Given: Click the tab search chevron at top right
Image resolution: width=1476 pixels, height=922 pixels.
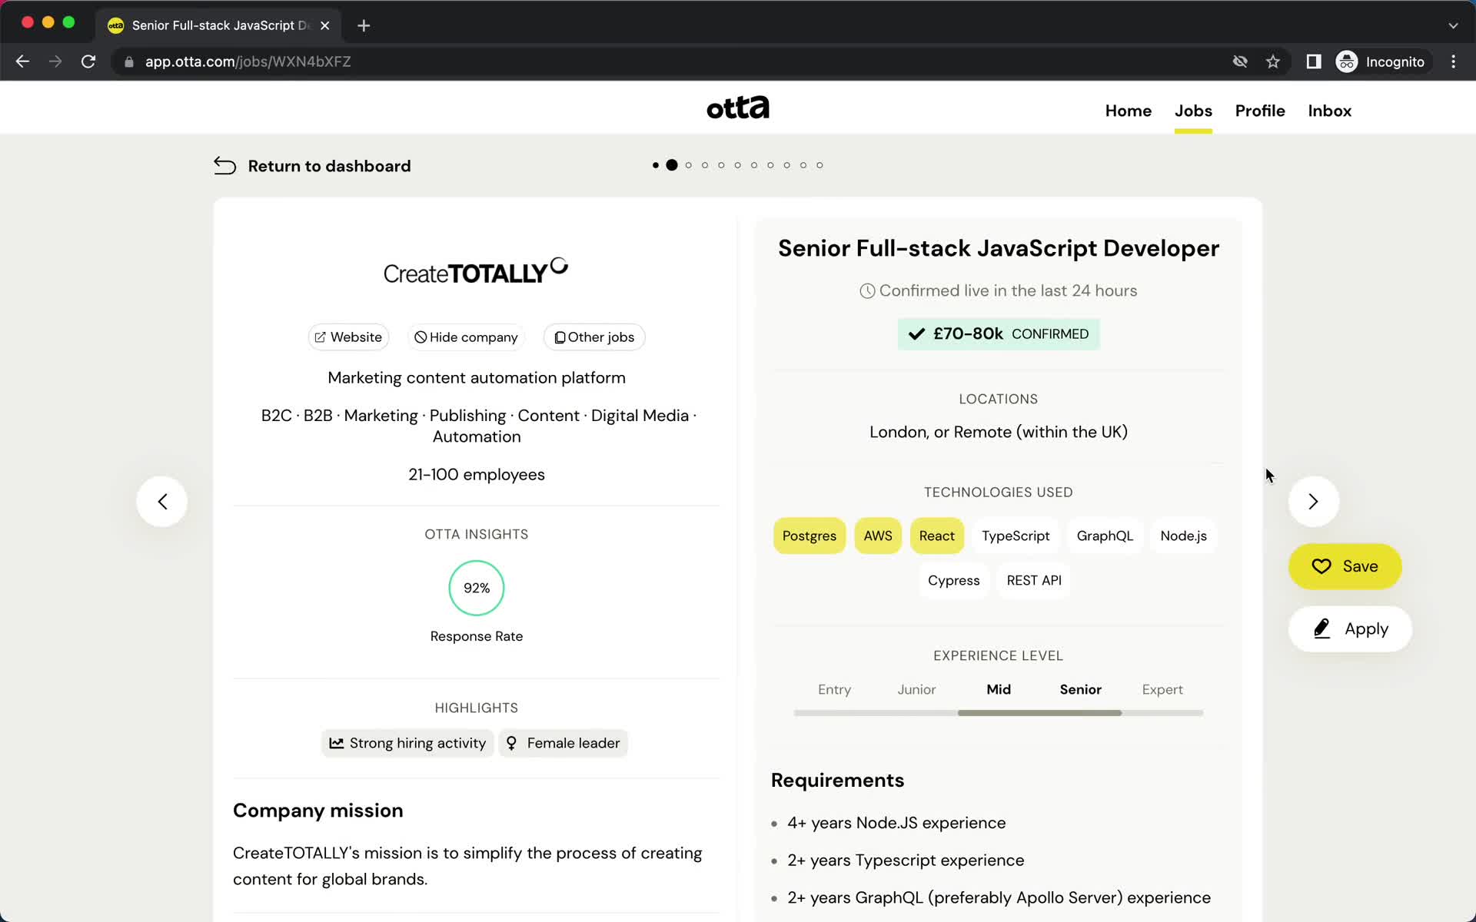Looking at the screenshot, I should pos(1453,25).
